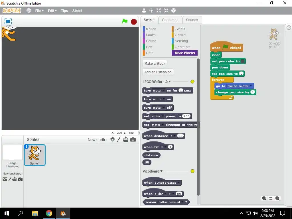
Task: Select the Sensing block category
Action: [x=181, y=41]
